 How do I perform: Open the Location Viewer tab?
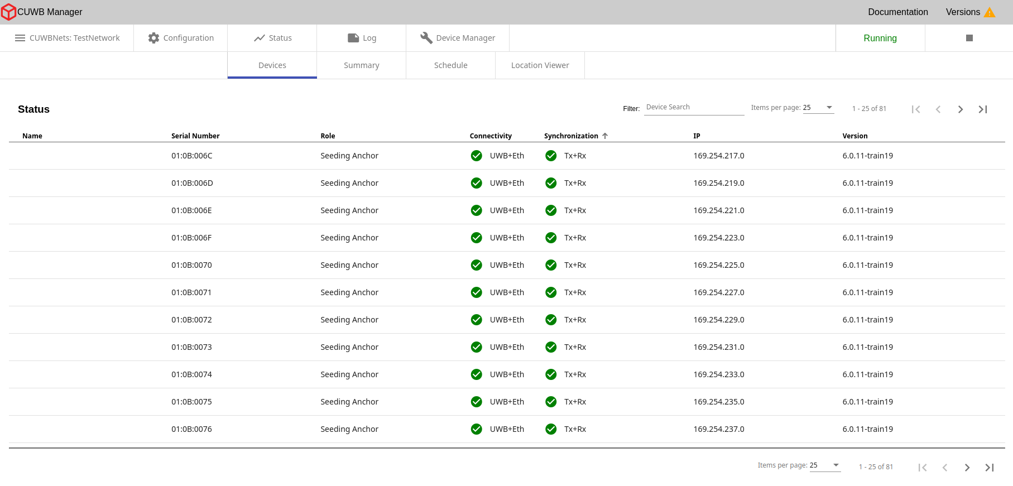[540, 65]
